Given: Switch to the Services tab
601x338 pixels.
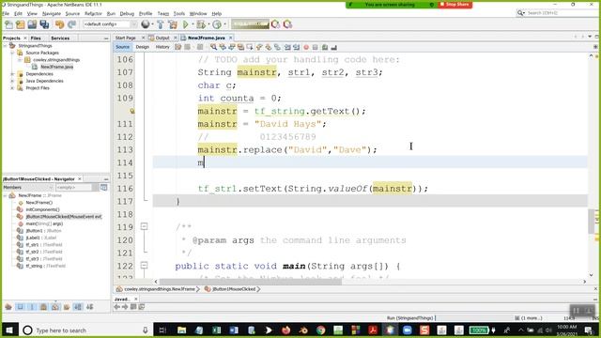Looking at the screenshot, I should click(60, 38).
